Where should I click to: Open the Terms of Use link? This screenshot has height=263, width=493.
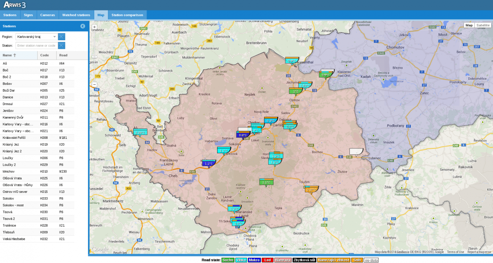point(455,252)
